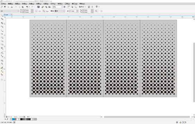This screenshot has width=195, height=124.
Task: Click the nudge distance 0.1 mm field
Action: (73, 11)
